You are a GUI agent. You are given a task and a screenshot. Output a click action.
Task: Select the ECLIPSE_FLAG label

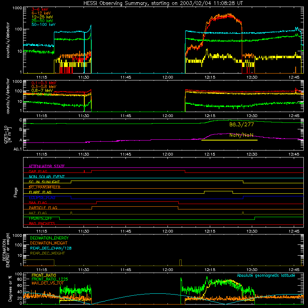(x=42, y=198)
